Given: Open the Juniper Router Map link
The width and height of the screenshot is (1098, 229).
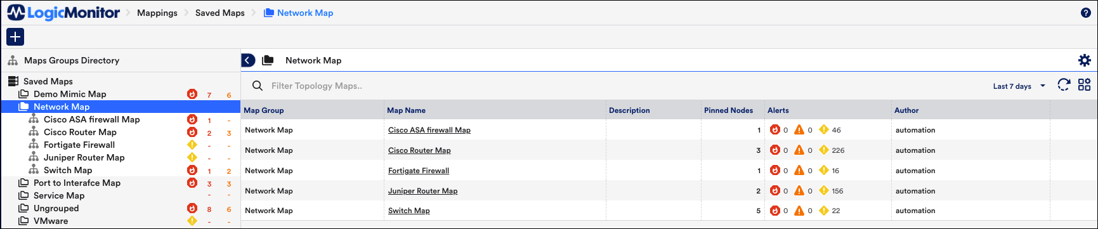Looking at the screenshot, I should coord(422,191).
